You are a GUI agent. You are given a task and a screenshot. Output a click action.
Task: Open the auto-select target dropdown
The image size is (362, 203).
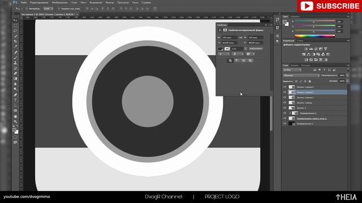pos(48,8)
